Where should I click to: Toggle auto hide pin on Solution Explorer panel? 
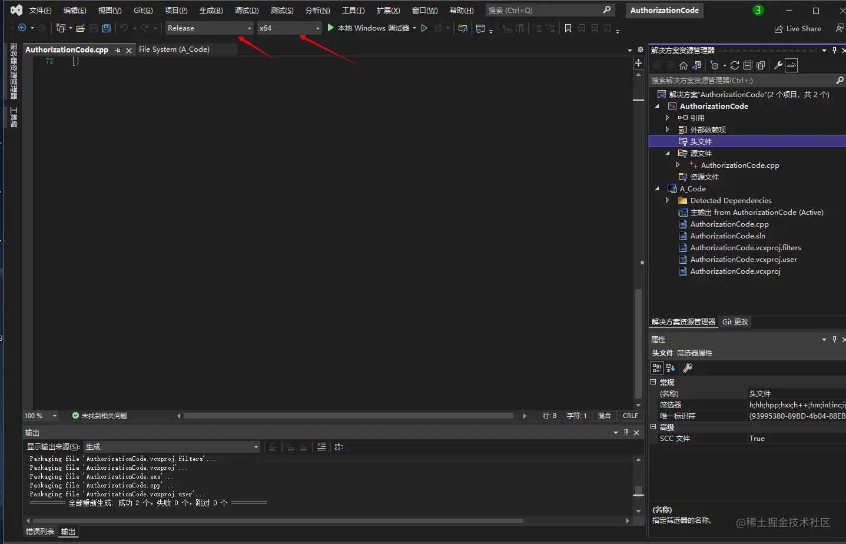pos(834,50)
